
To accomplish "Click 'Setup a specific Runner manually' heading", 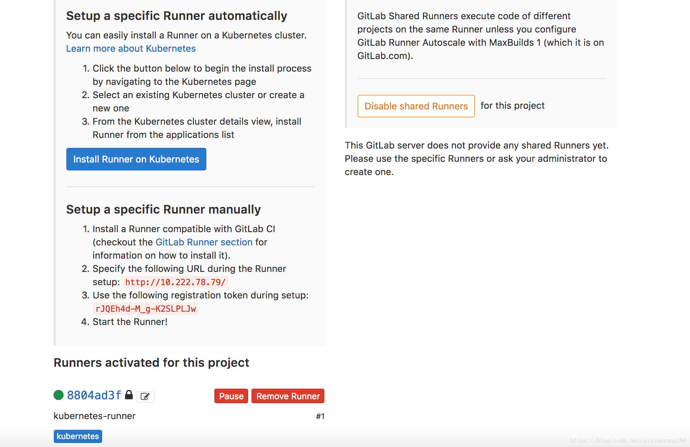I will (164, 210).
